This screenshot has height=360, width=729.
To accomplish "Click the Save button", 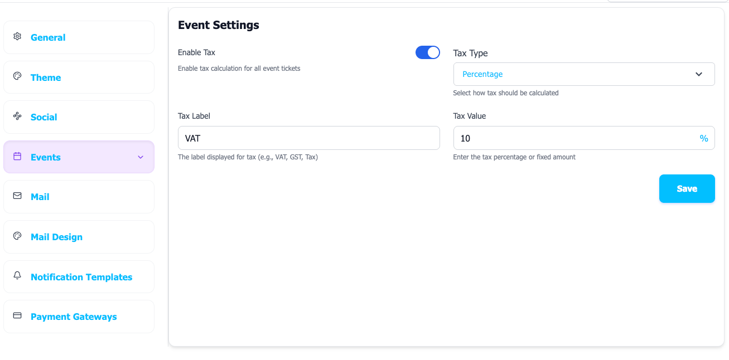I will pos(687,188).
